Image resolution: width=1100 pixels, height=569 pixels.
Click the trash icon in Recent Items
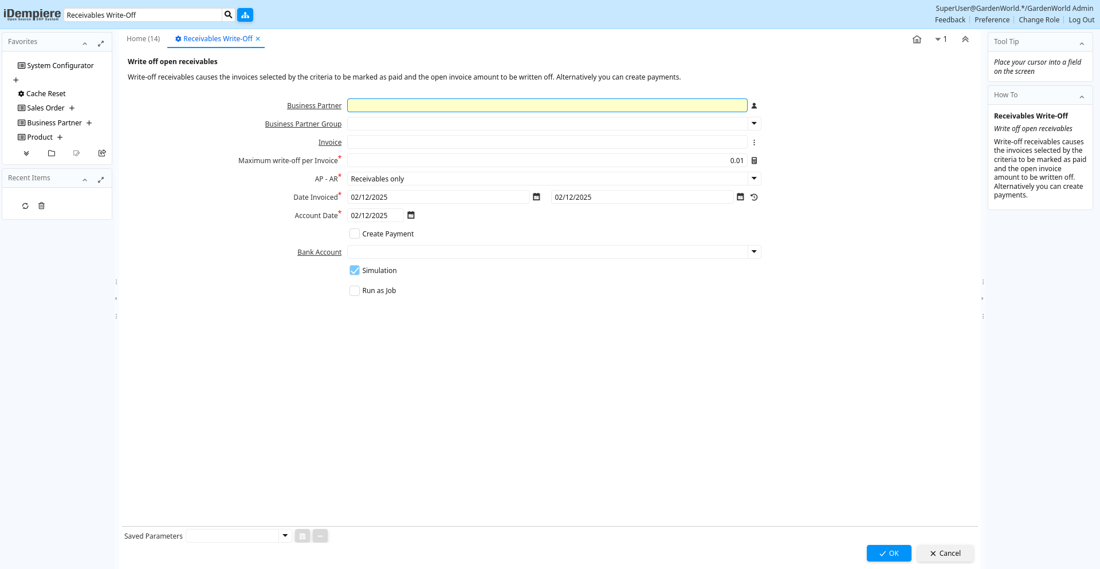point(41,206)
